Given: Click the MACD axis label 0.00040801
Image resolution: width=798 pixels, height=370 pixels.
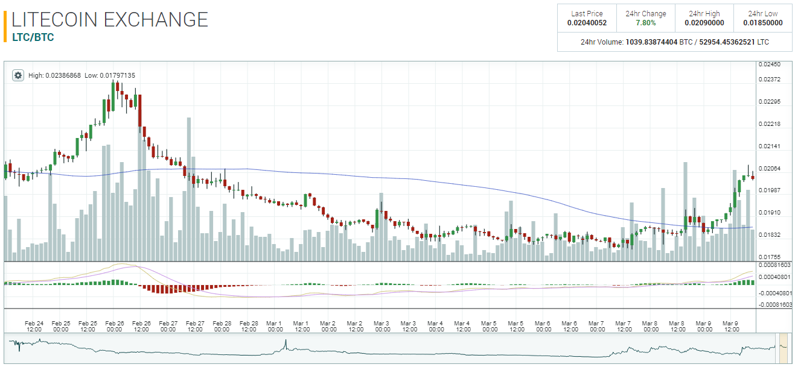Looking at the screenshot, I should click(x=775, y=277).
